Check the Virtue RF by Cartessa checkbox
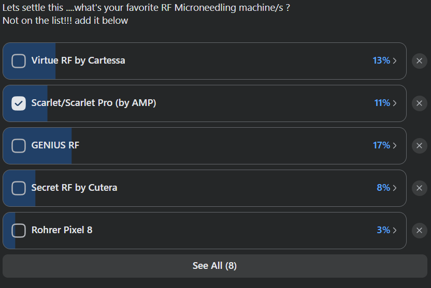The height and width of the screenshot is (288, 431). pos(19,61)
